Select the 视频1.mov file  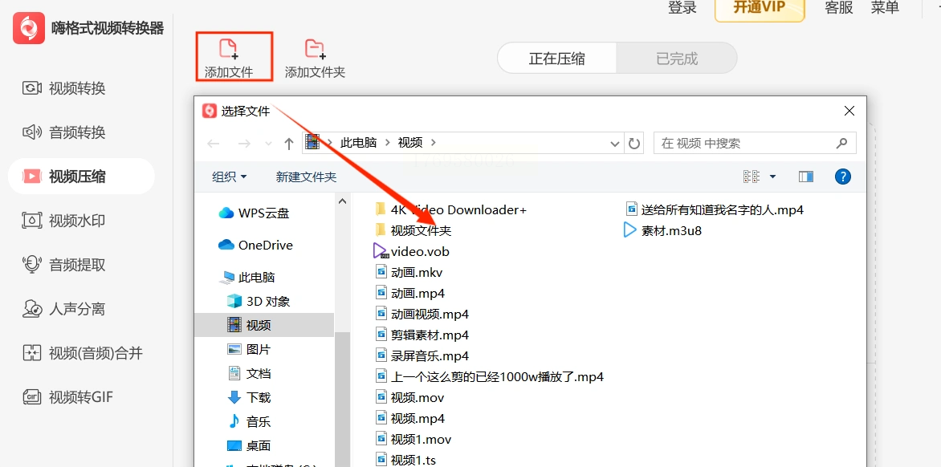pyautogui.click(x=412, y=440)
